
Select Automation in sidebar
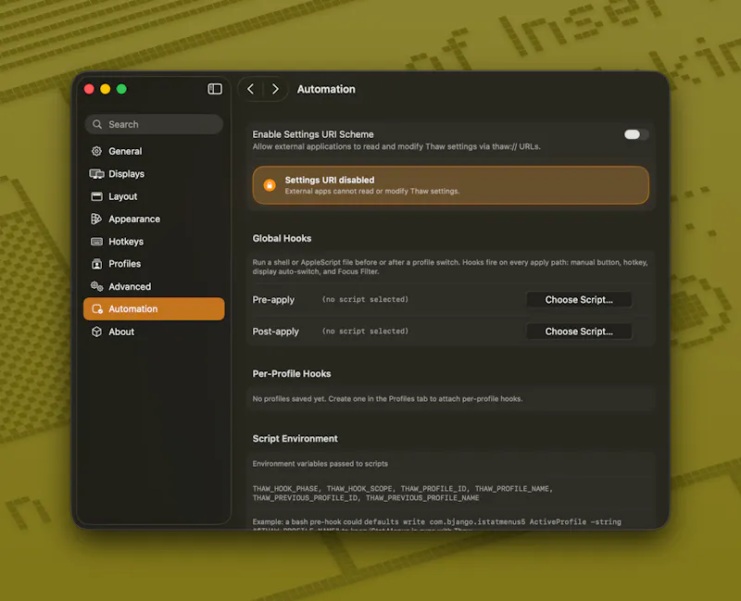(154, 309)
